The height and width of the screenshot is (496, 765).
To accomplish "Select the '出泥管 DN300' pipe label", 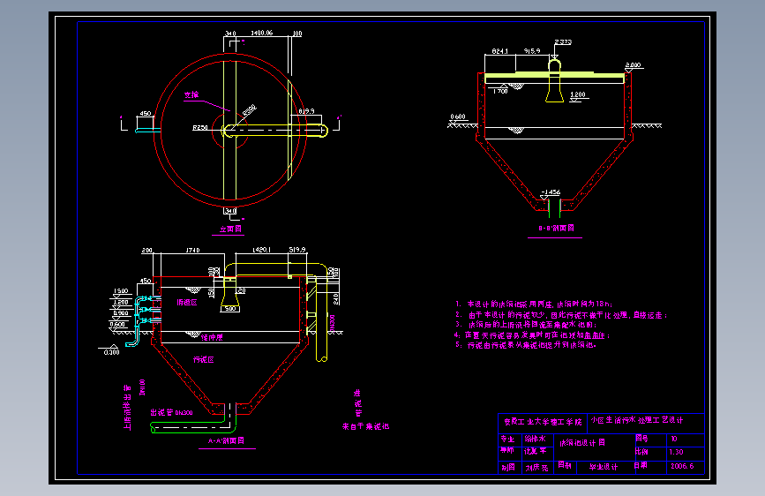I will [x=171, y=412].
